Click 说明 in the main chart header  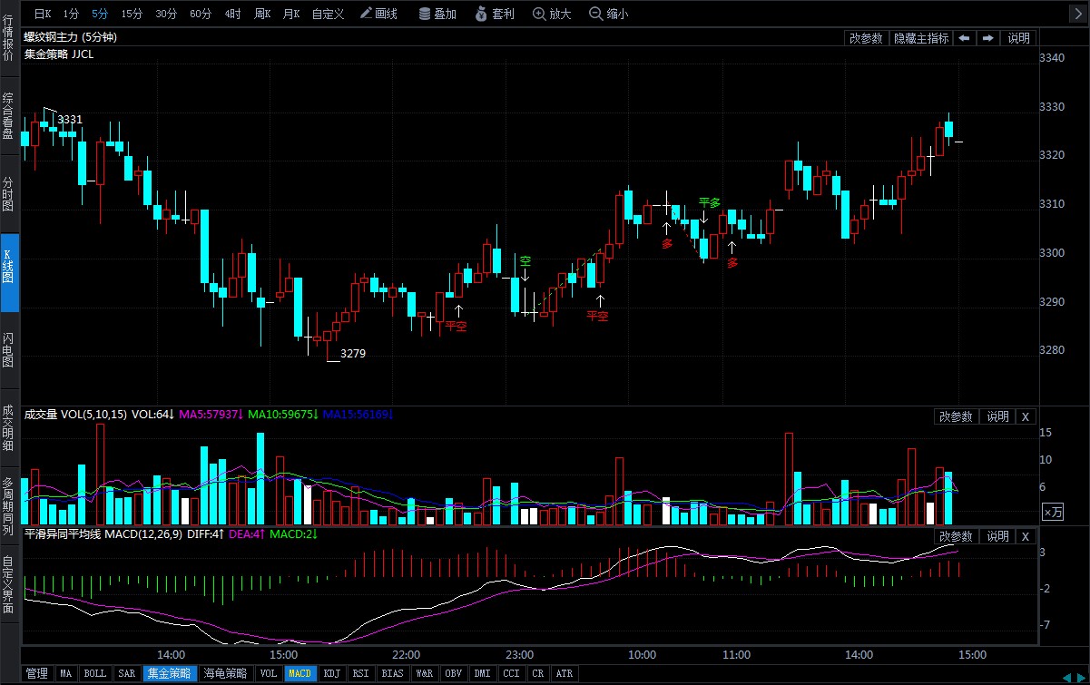(x=1018, y=38)
